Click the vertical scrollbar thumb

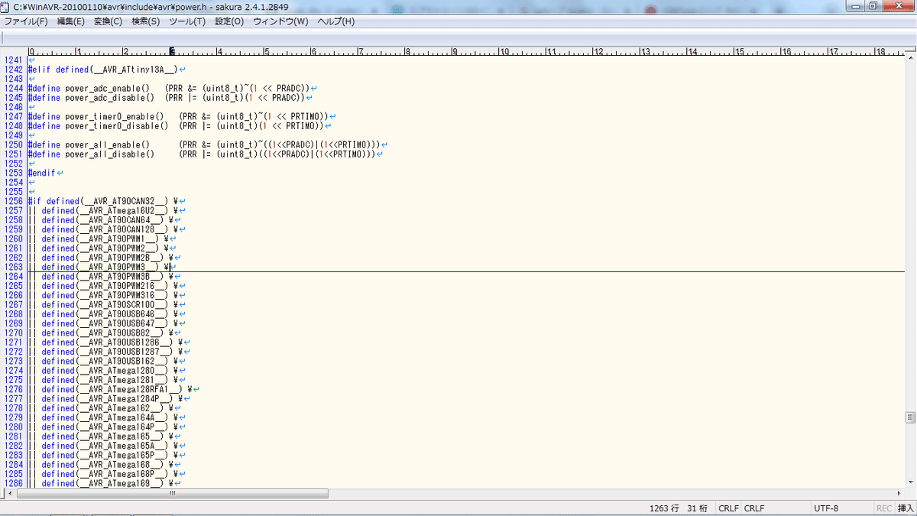click(x=911, y=417)
